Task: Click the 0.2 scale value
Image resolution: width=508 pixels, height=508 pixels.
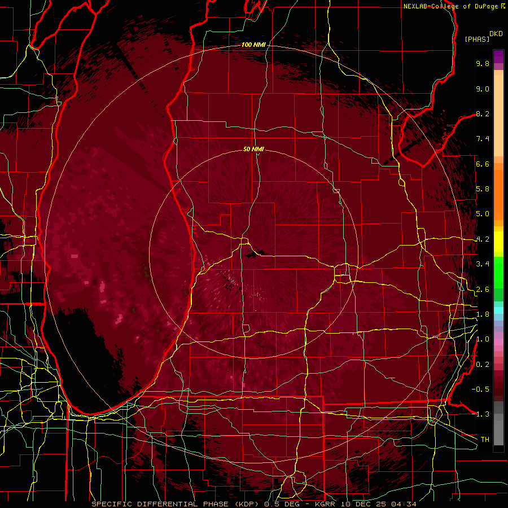Action: click(x=483, y=365)
